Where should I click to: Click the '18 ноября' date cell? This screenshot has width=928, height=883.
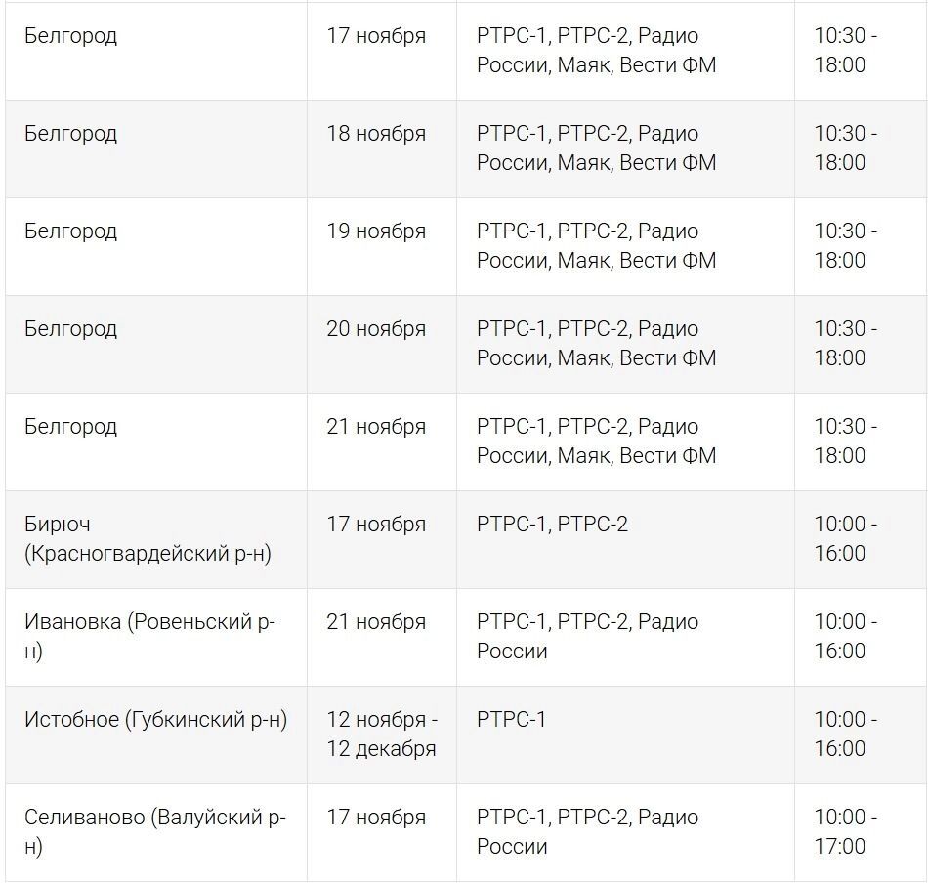(x=376, y=134)
